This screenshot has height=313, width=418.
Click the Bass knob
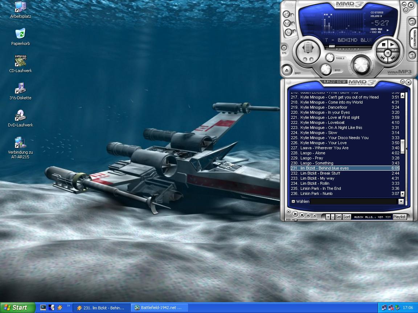[x=325, y=70]
